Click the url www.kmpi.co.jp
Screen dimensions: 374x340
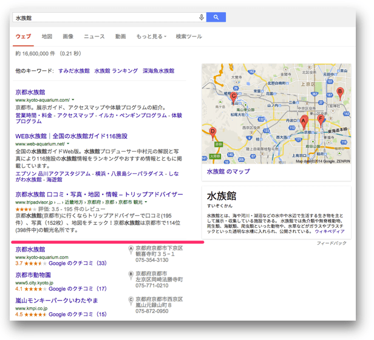click(31, 308)
